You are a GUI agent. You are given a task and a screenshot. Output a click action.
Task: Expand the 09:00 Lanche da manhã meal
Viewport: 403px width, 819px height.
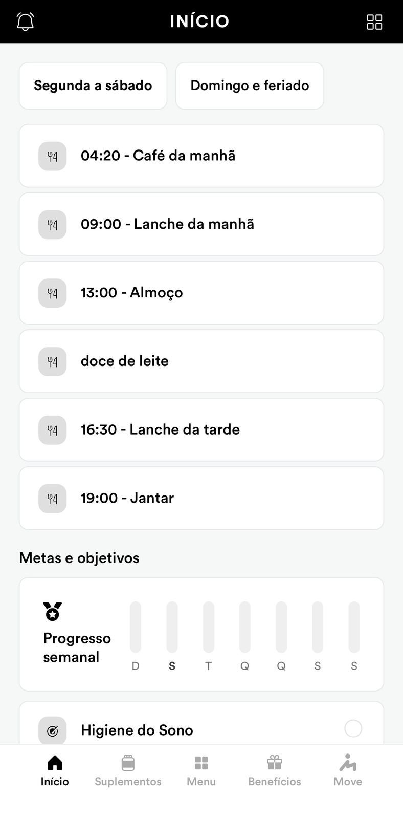pyautogui.click(x=201, y=224)
